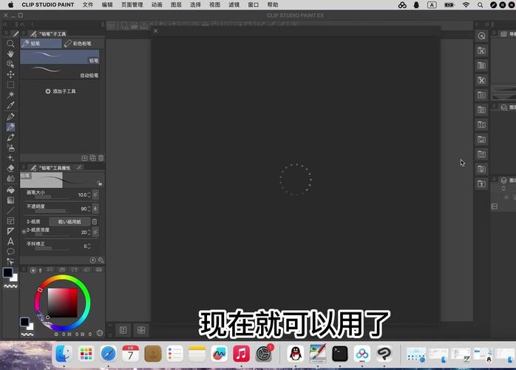Select the rectangular Selection marquee tool
The width and height of the screenshot is (516, 370).
pos(10,84)
